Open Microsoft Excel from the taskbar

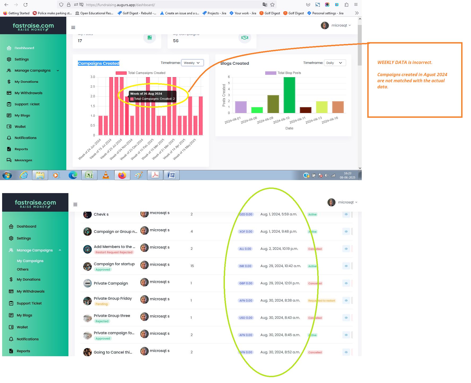click(x=89, y=175)
